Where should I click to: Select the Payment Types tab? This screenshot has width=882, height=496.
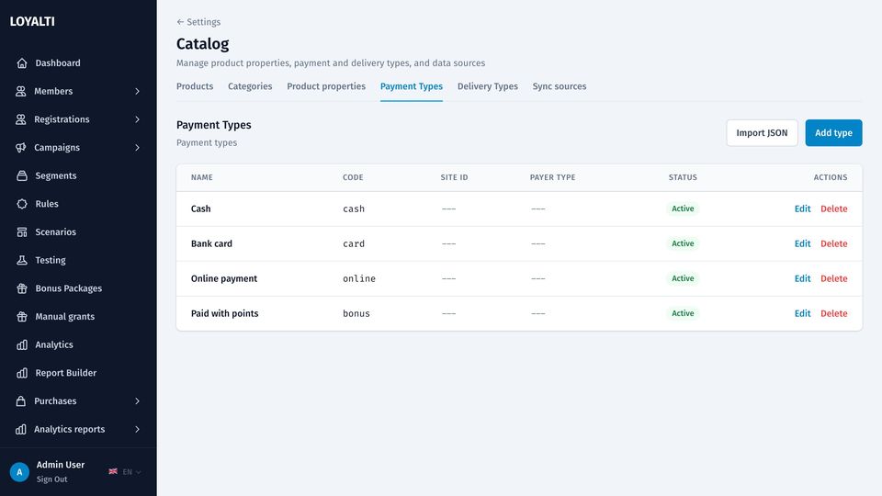click(x=412, y=86)
